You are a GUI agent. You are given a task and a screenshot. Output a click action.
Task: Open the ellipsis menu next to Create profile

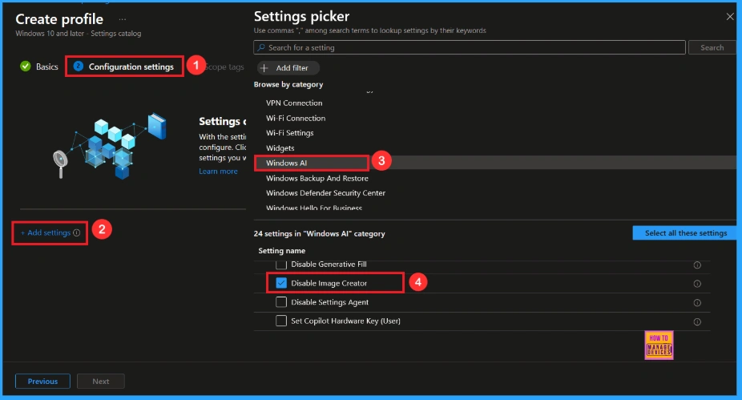click(123, 19)
